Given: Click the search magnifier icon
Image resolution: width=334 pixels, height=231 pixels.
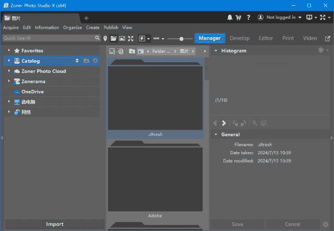Looking at the screenshot, I should pos(97,38).
